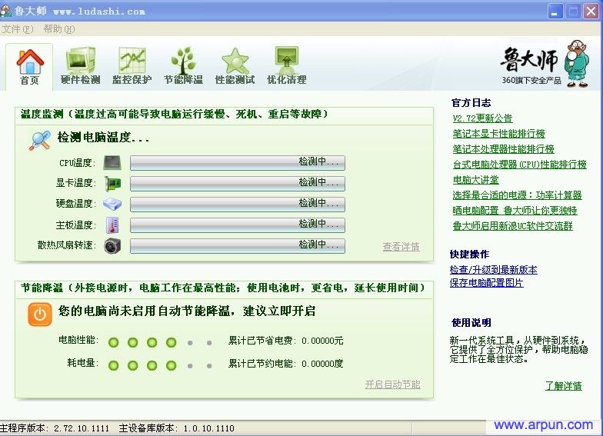The height and width of the screenshot is (436, 603).
Task: Click the title bar application icon
Action: click(x=5, y=11)
